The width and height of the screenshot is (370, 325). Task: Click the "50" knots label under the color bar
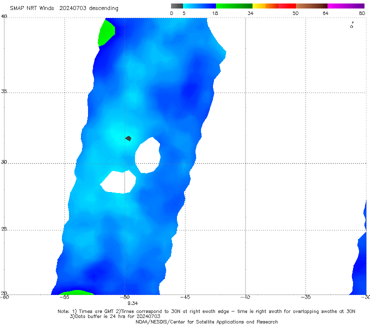click(x=295, y=13)
